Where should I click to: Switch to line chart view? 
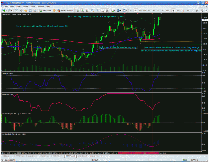coord(87,10)
